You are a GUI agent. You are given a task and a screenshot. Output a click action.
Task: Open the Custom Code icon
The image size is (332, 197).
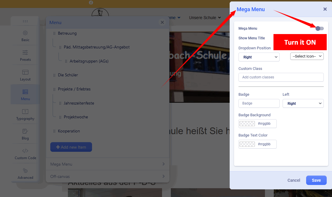coord(25,151)
